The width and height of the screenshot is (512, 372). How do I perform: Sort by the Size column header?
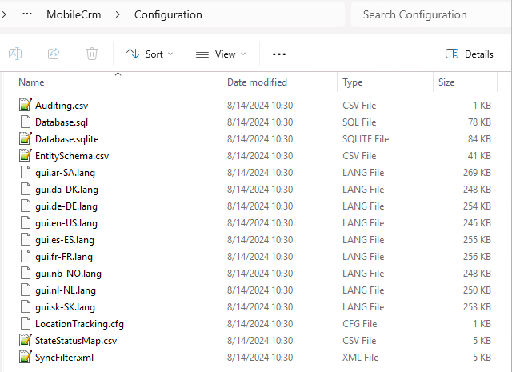click(x=446, y=82)
